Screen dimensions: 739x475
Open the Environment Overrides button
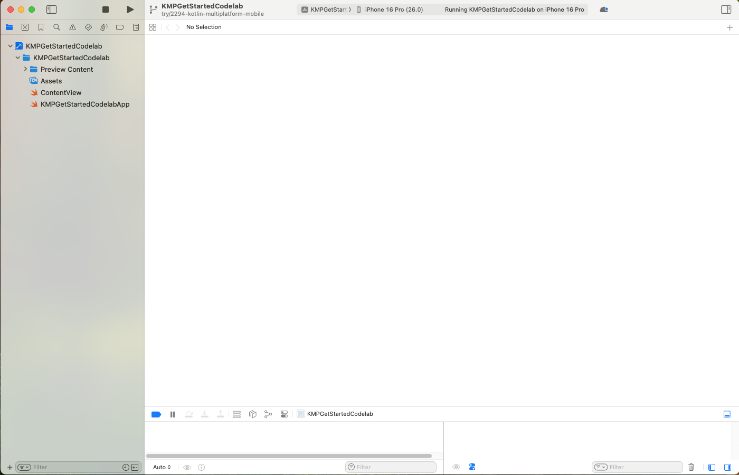[285, 414]
